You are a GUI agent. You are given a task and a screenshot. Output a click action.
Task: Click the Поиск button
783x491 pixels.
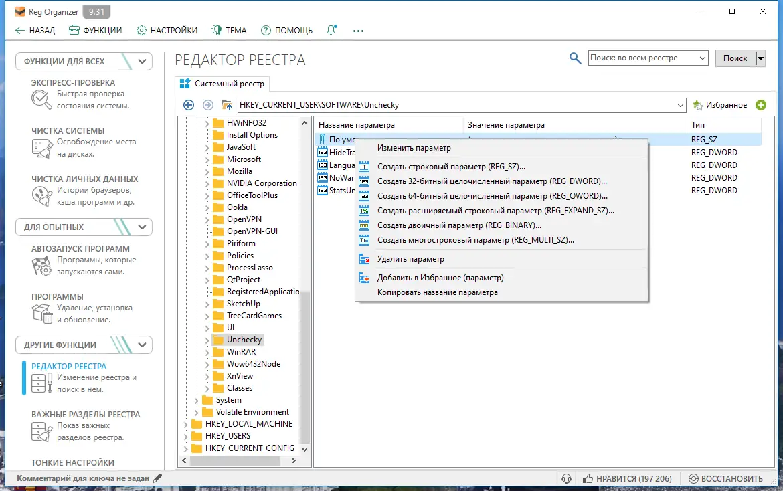[735, 58]
